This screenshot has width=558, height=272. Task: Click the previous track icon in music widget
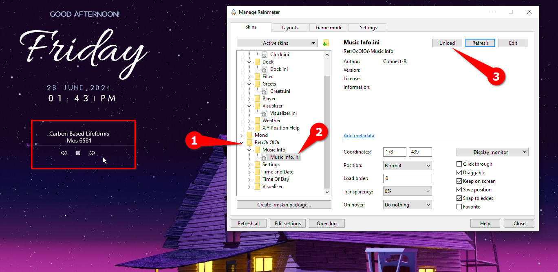(x=64, y=153)
